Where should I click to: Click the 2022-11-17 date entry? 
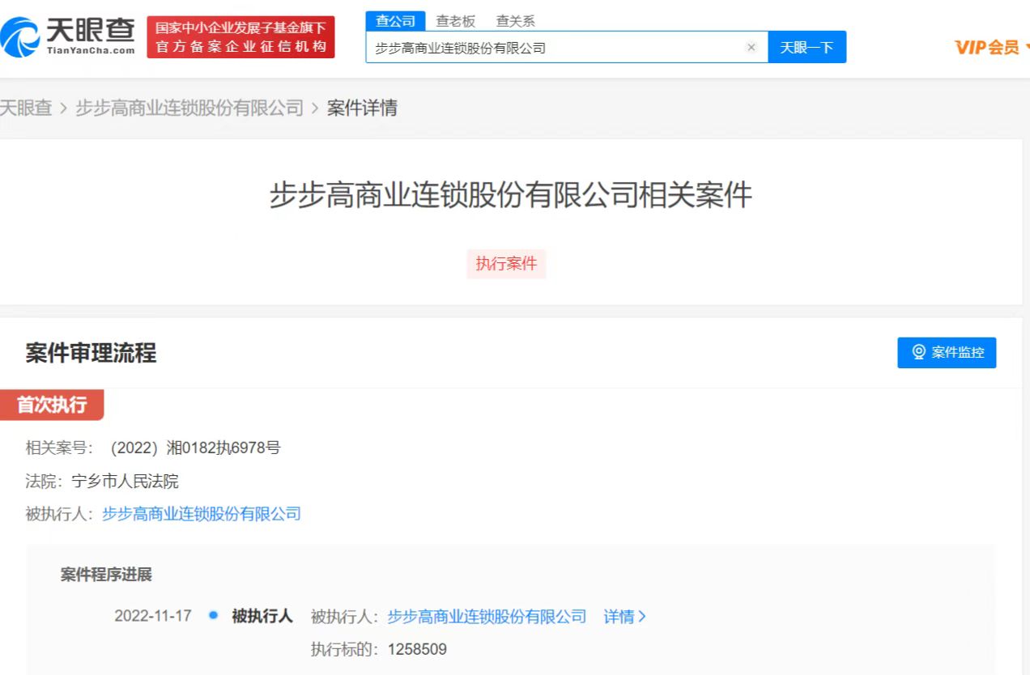coord(153,616)
